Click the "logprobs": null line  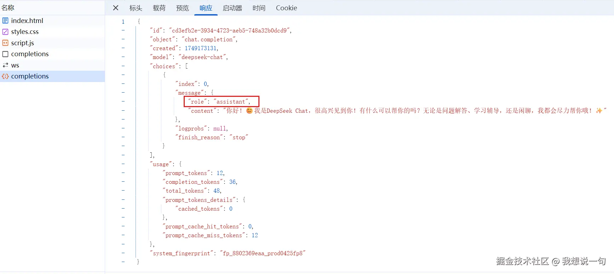pyautogui.click(x=202, y=128)
